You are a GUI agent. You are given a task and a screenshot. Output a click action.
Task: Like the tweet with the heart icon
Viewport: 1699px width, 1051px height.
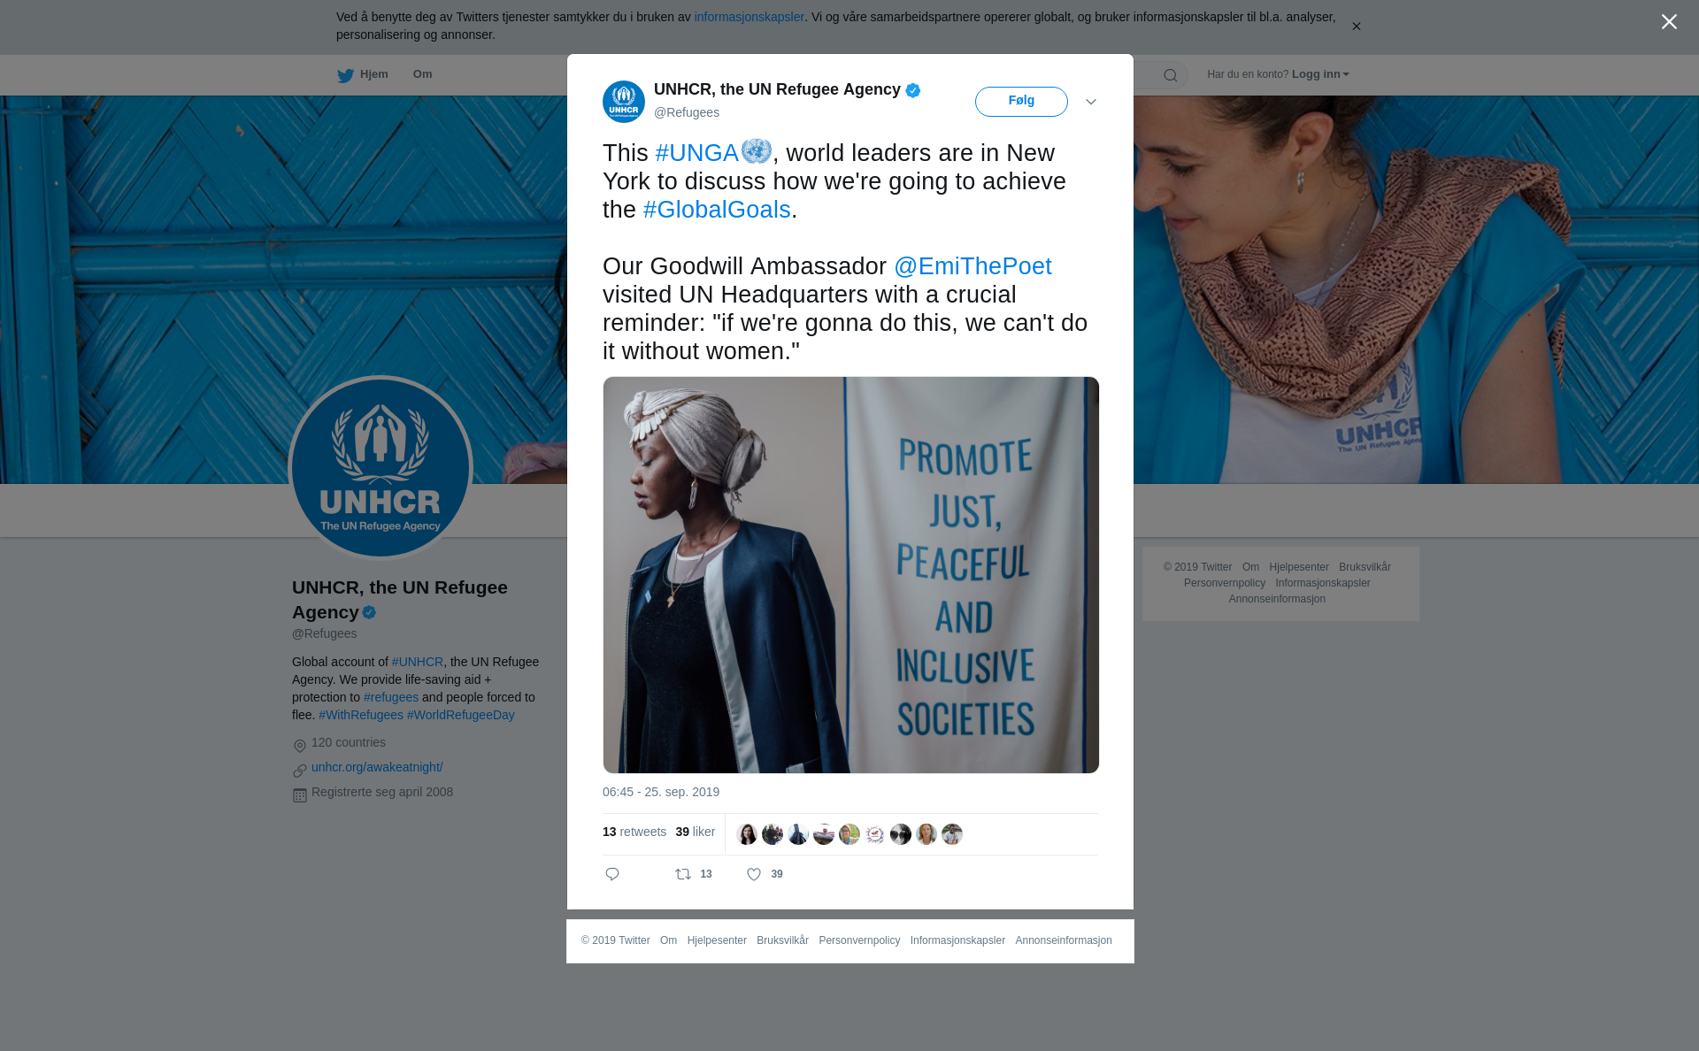click(754, 874)
